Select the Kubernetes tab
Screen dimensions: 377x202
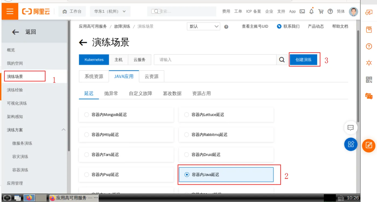point(94,60)
